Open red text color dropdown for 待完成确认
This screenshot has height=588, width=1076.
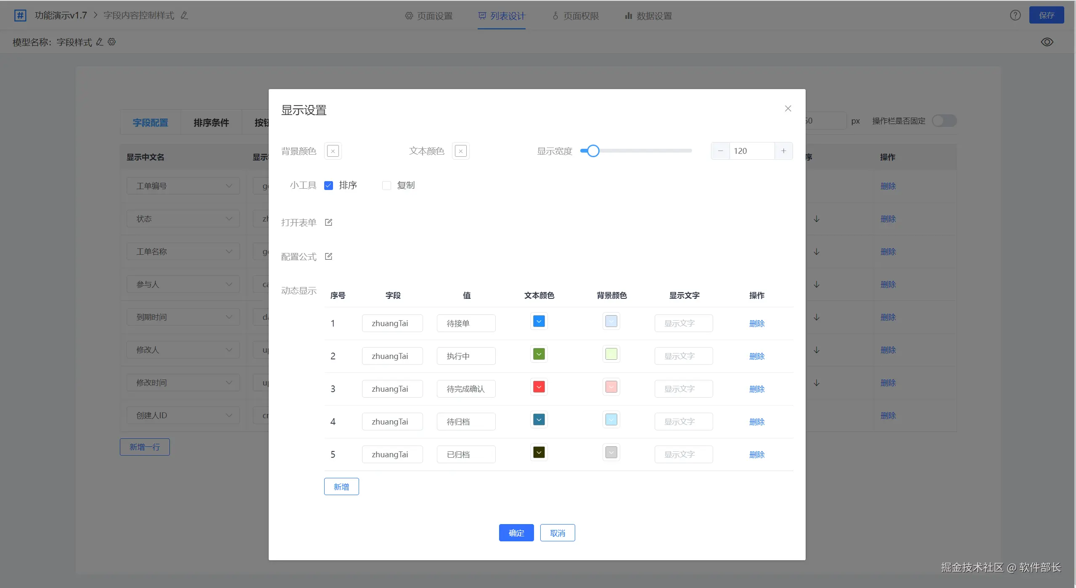(x=539, y=387)
